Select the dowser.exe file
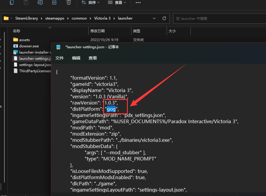Screen dimensions: 266x196 29,46
